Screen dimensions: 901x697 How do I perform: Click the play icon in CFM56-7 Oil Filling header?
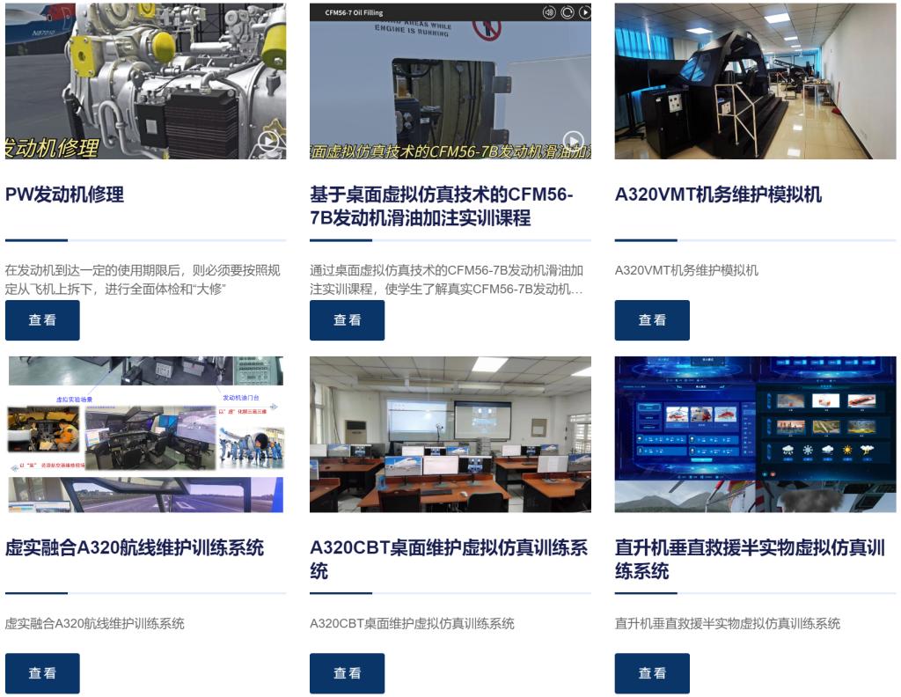[x=585, y=12]
